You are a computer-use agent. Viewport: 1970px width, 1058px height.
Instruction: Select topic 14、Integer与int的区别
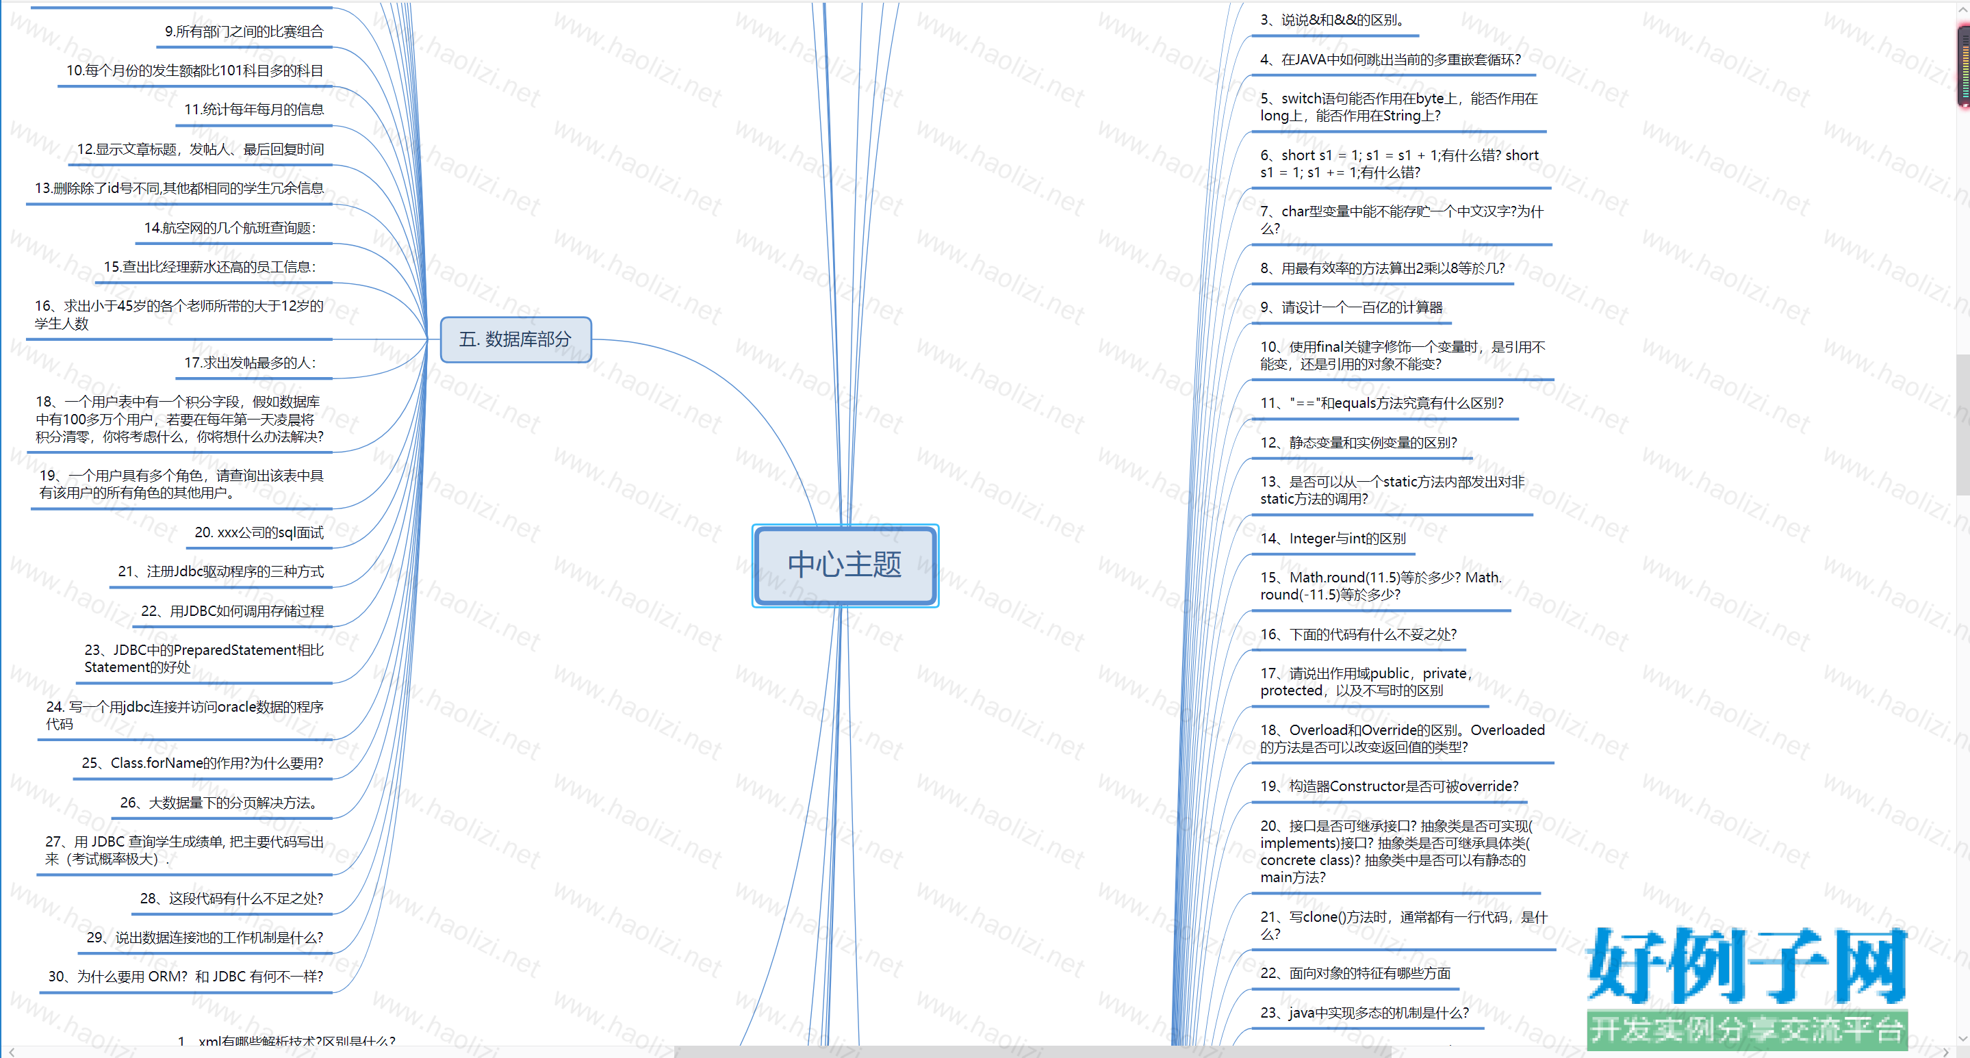point(1333,538)
